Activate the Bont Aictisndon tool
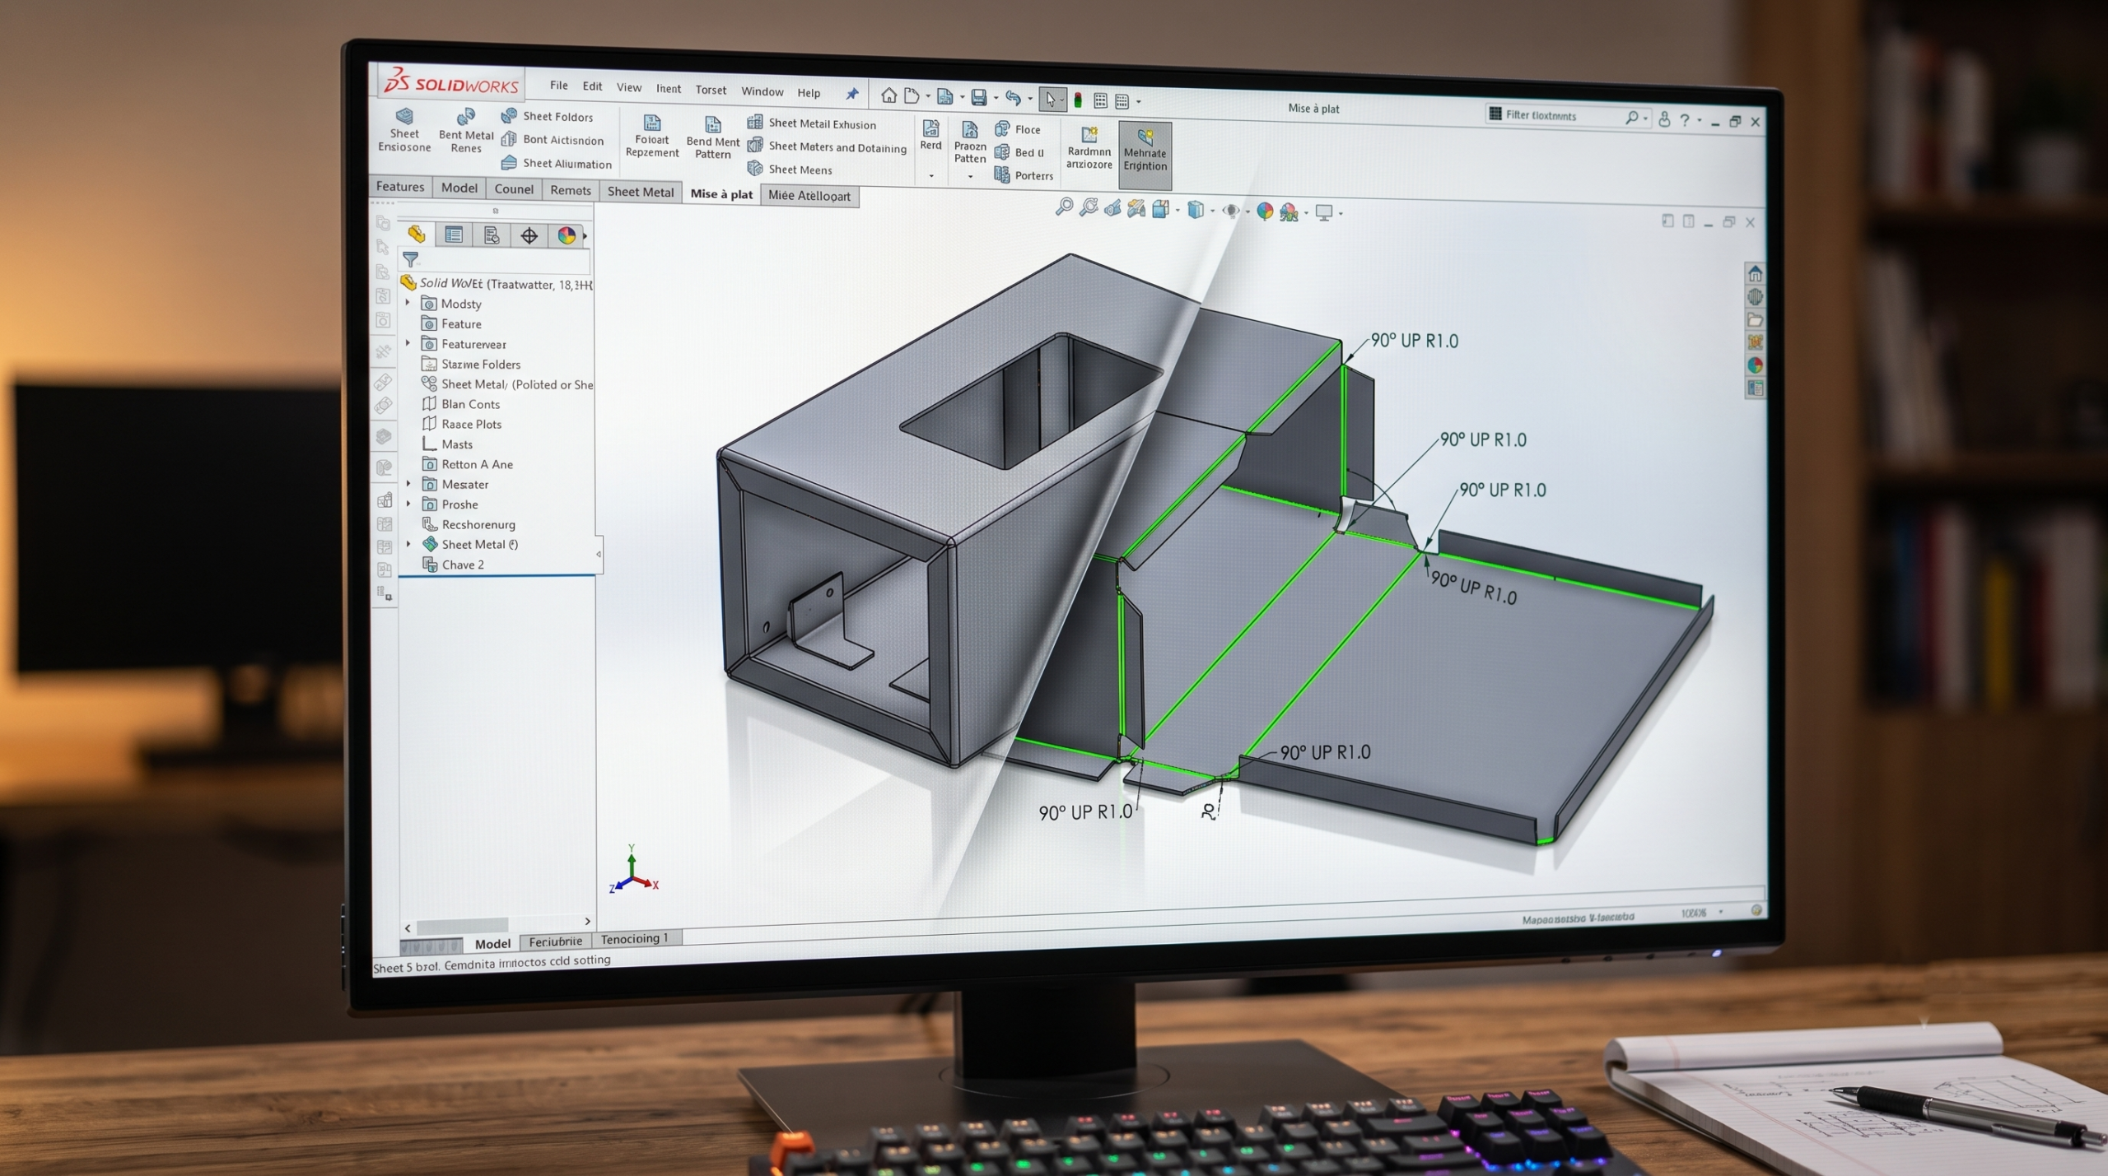 (x=553, y=140)
